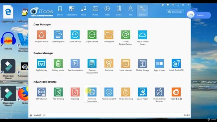This screenshot has height=122, width=217.
Task: Open the Audacity desktop shortcut
Action: click(x=8, y=41)
